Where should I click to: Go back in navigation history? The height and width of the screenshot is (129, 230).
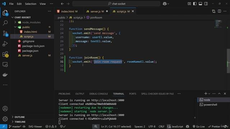point(62,4)
